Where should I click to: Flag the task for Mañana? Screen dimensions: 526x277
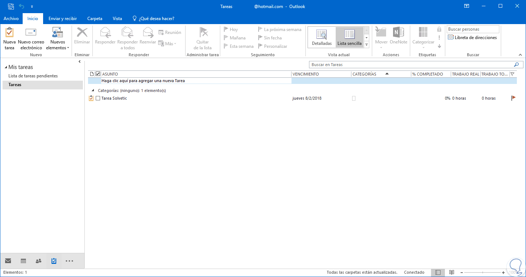pyautogui.click(x=235, y=38)
